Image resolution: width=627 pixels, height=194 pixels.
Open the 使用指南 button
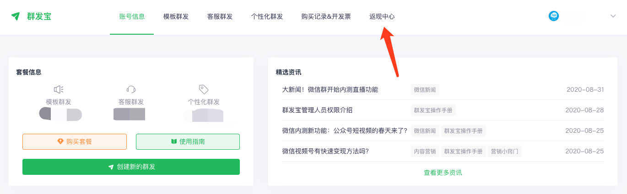click(x=188, y=142)
